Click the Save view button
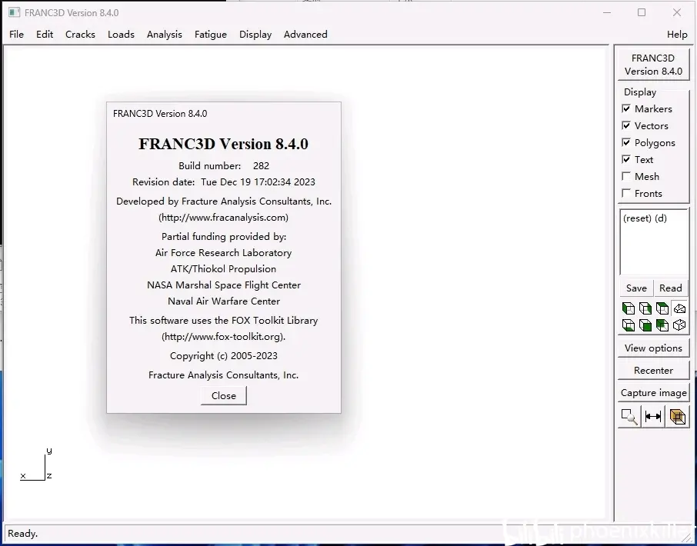The image size is (697, 546). (x=636, y=288)
